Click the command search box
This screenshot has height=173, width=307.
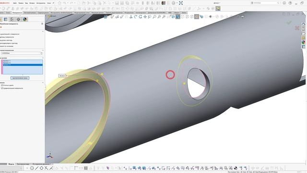(x=265, y=3)
